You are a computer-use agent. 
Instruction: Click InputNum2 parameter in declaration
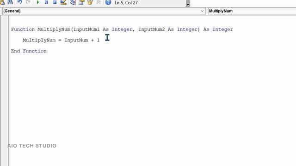coord(152,30)
